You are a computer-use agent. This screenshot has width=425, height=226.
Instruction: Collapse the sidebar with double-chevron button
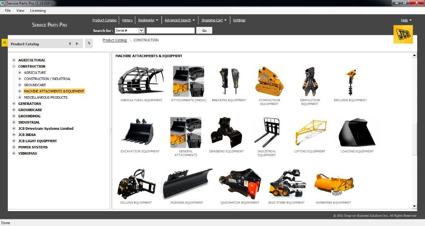(5, 43)
